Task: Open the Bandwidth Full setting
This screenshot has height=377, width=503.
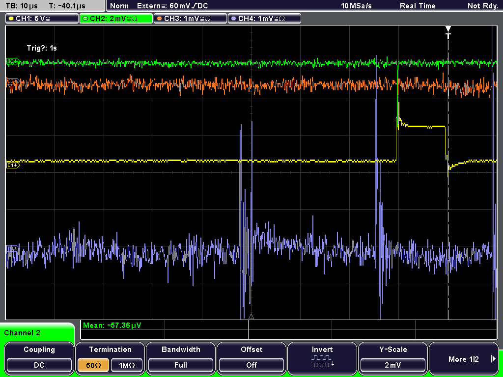Action: pos(181,358)
